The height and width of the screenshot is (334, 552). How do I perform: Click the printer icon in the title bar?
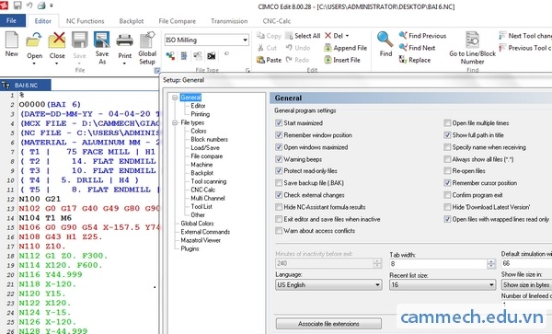pyautogui.click(x=41, y=6)
